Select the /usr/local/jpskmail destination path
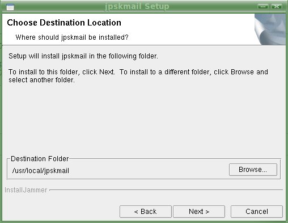Screen dimensions: 288x223 (40, 171)
